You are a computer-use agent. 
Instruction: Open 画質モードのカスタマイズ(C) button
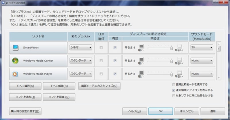(99, 86)
